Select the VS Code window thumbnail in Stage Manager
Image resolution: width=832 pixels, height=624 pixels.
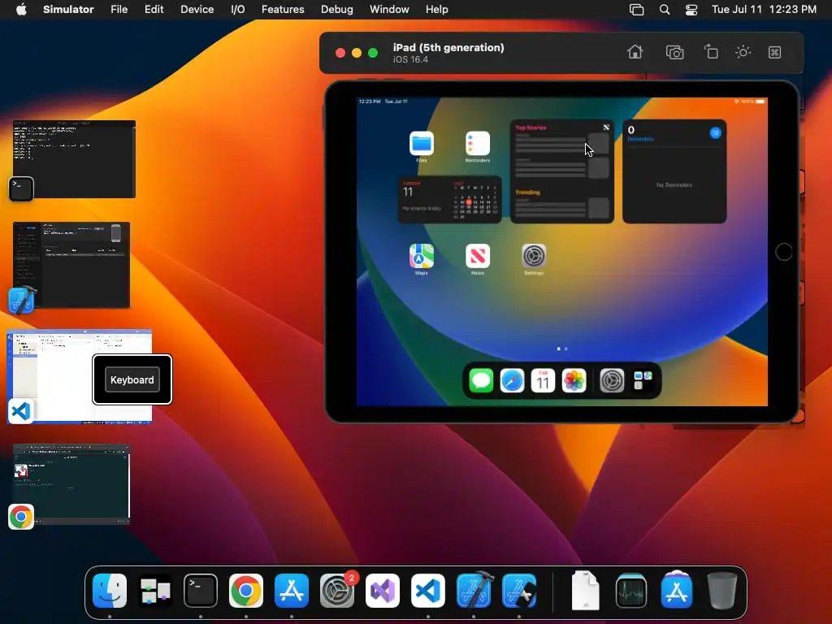(x=80, y=376)
